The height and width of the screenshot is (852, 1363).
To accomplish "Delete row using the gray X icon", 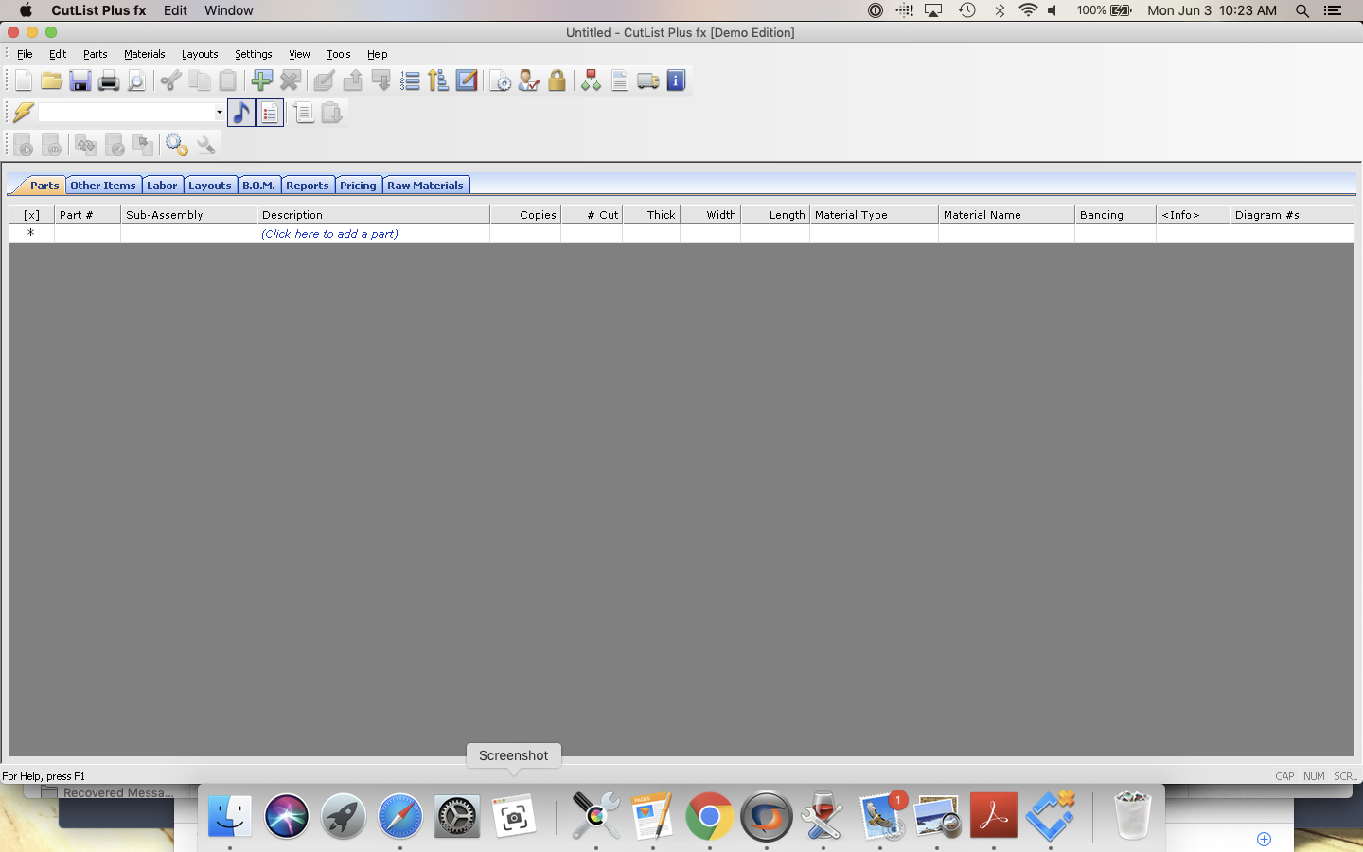I will [291, 81].
